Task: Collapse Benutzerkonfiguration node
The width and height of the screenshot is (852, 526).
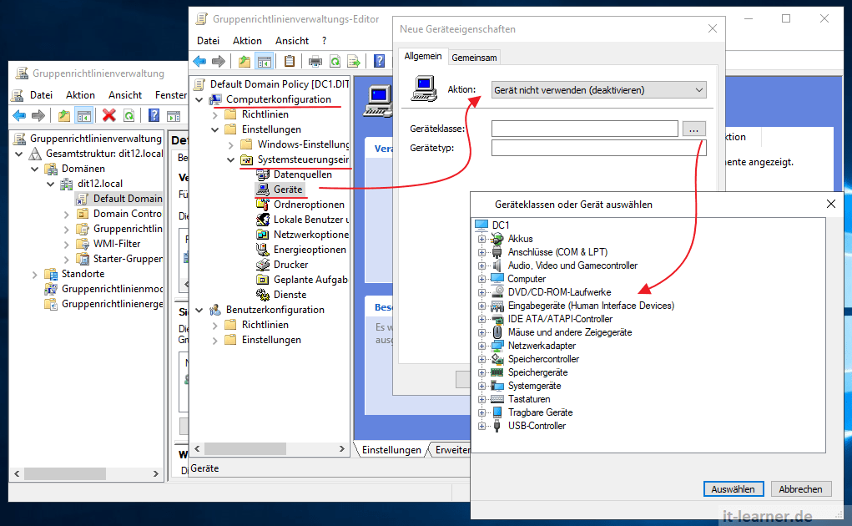Action: pos(199,310)
